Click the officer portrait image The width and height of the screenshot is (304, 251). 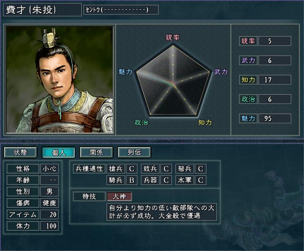click(59, 79)
